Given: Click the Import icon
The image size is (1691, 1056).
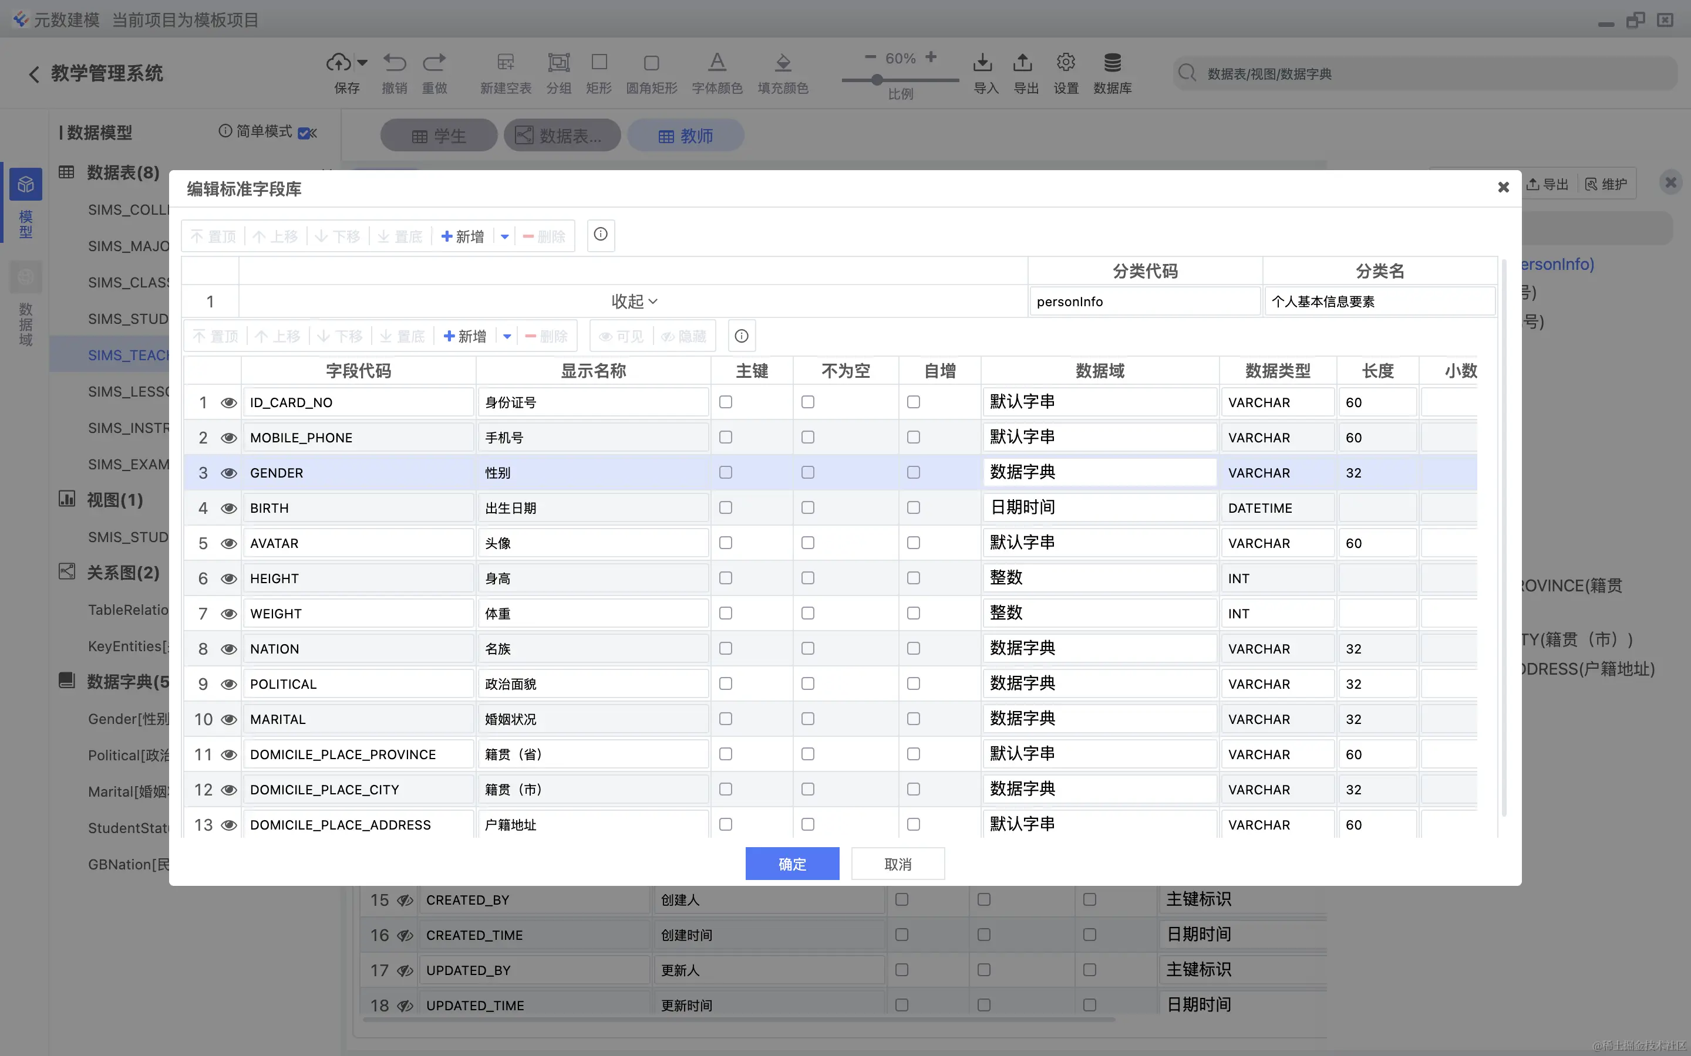Looking at the screenshot, I should (x=982, y=63).
